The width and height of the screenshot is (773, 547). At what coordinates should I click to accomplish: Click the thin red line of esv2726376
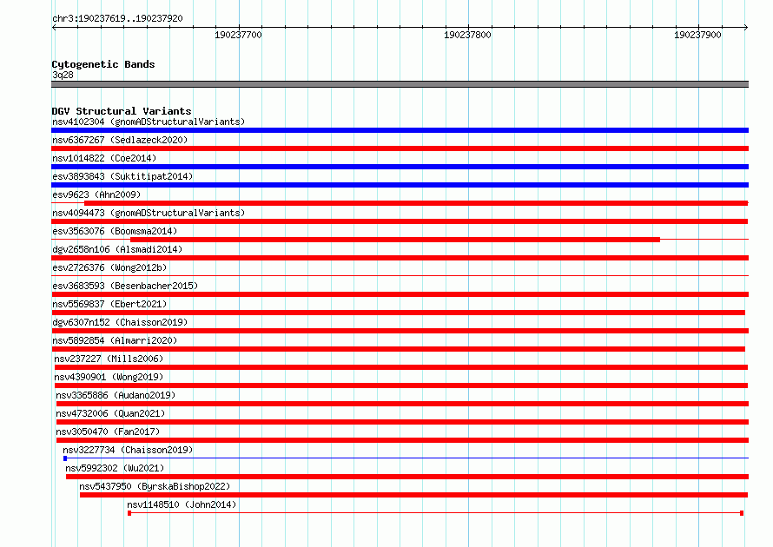(400, 275)
